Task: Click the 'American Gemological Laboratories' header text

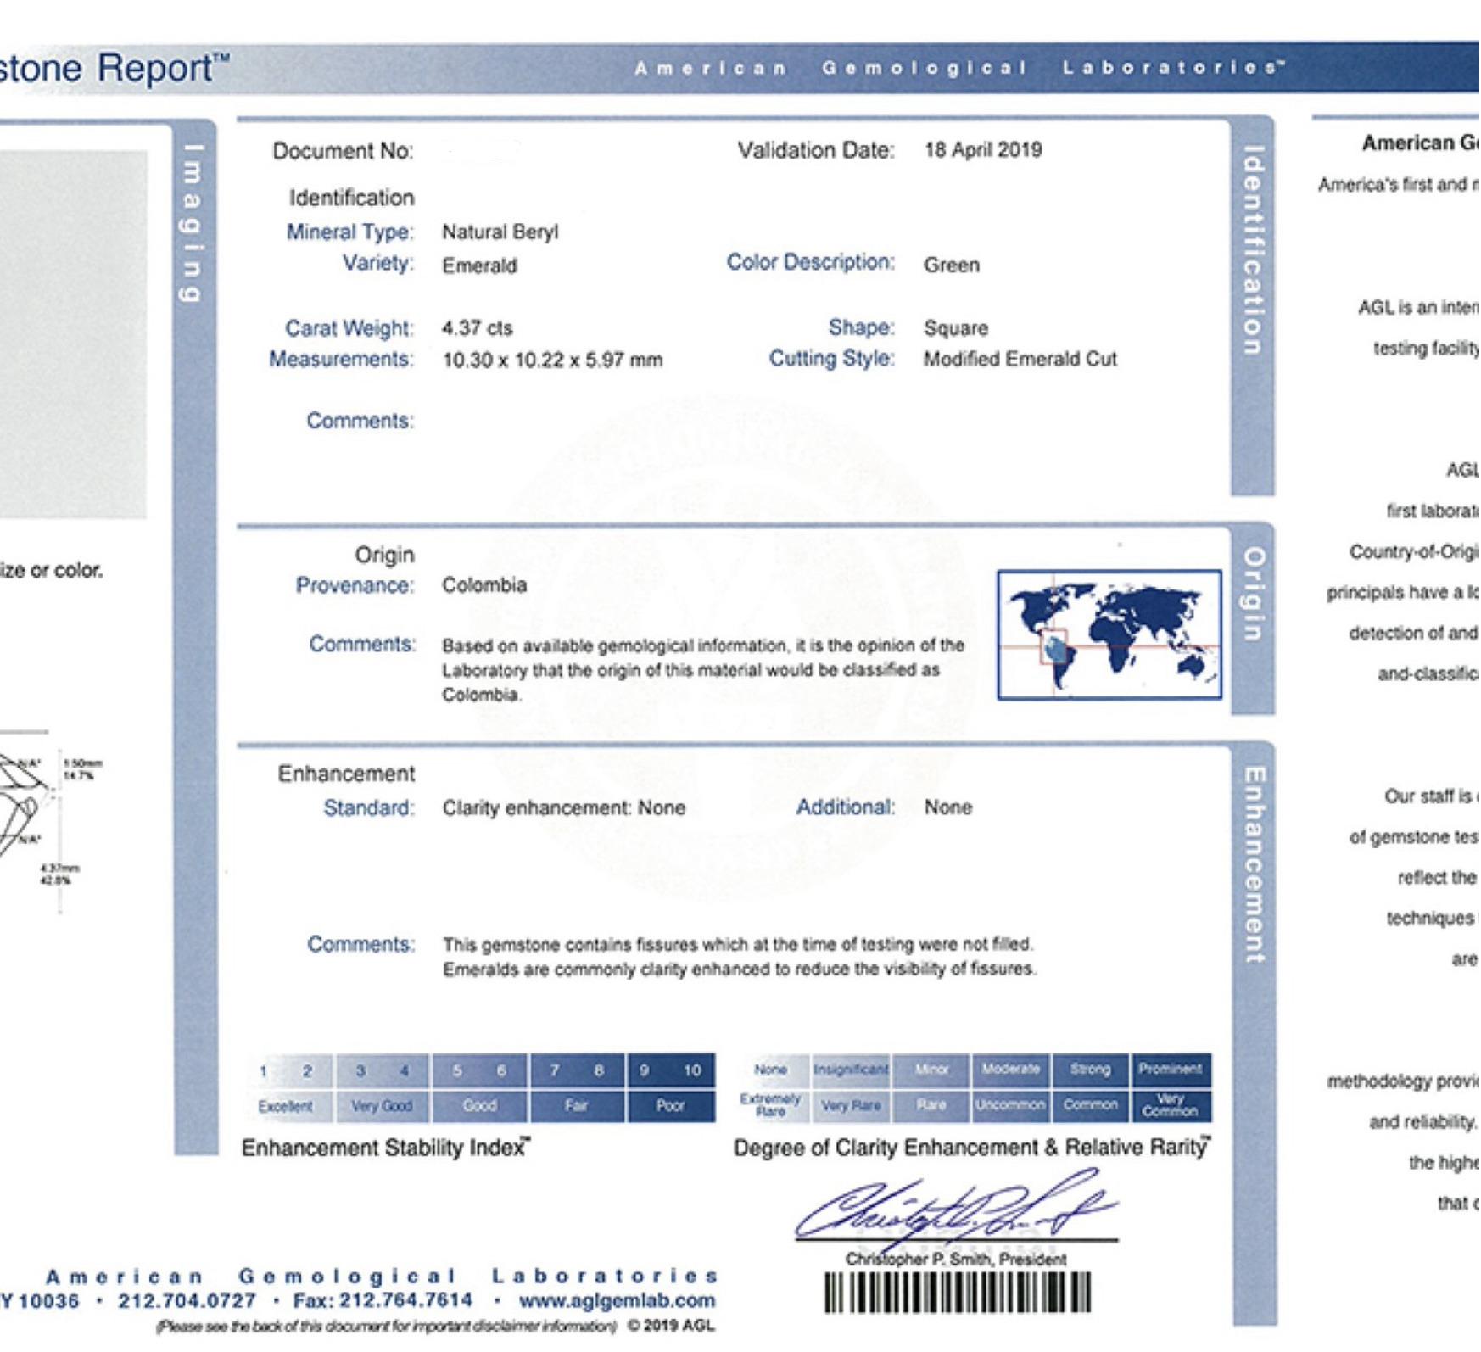Action: [x=959, y=68]
